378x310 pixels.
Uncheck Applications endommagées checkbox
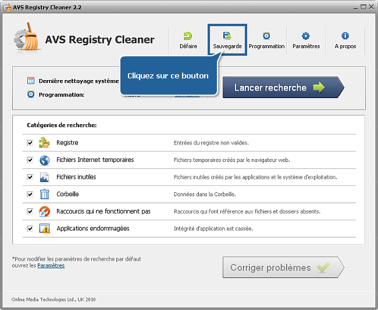pos(30,228)
